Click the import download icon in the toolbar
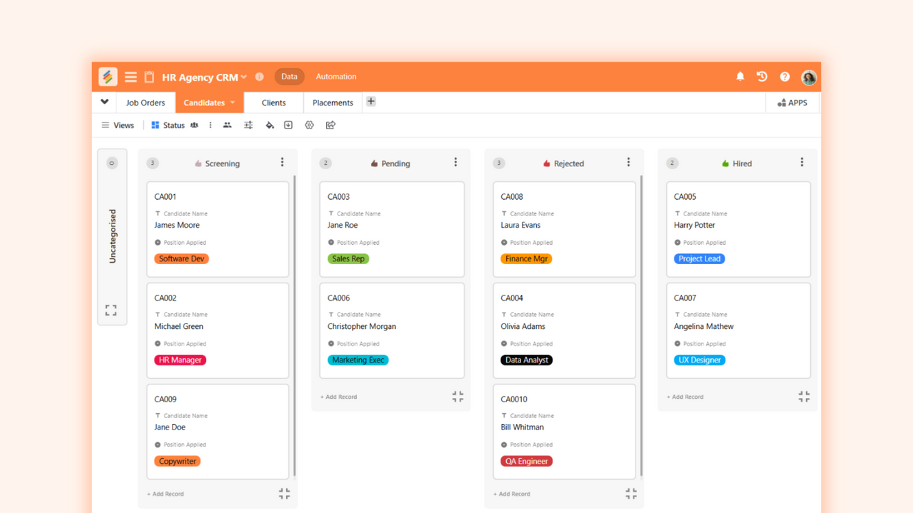Screen dimensions: 913x513 coord(288,125)
